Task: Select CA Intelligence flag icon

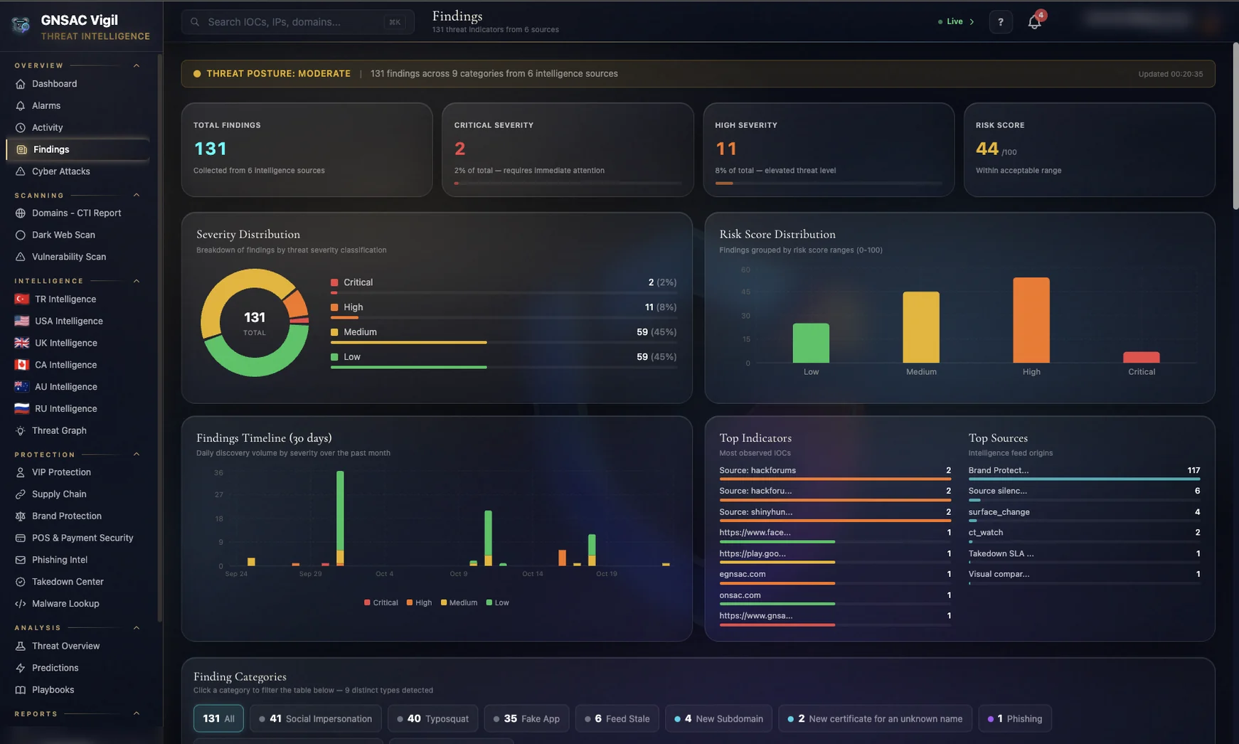Action: pyautogui.click(x=22, y=365)
